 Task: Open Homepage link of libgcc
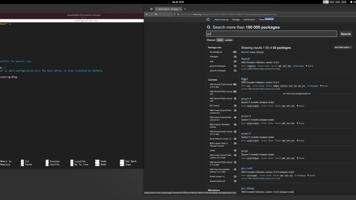click(x=313, y=86)
